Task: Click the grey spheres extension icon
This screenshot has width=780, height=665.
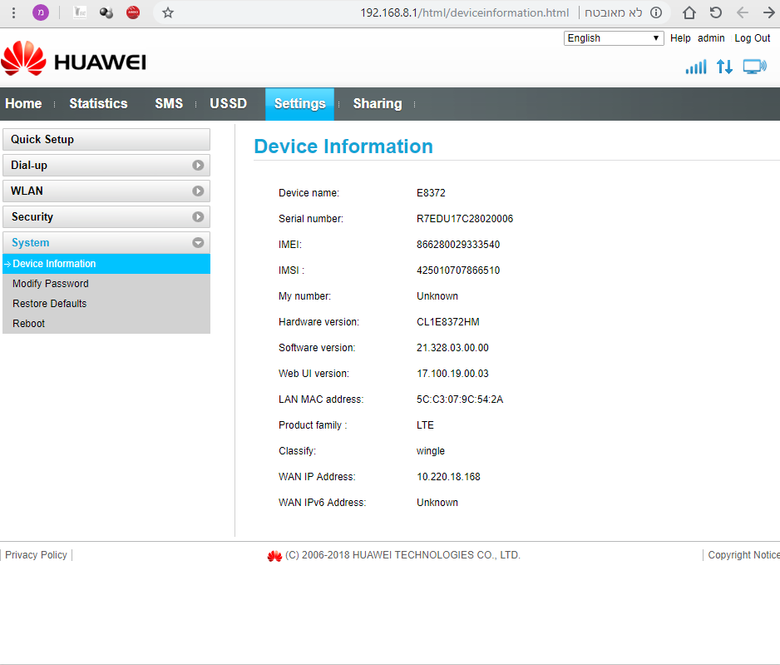Action: pyautogui.click(x=106, y=12)
